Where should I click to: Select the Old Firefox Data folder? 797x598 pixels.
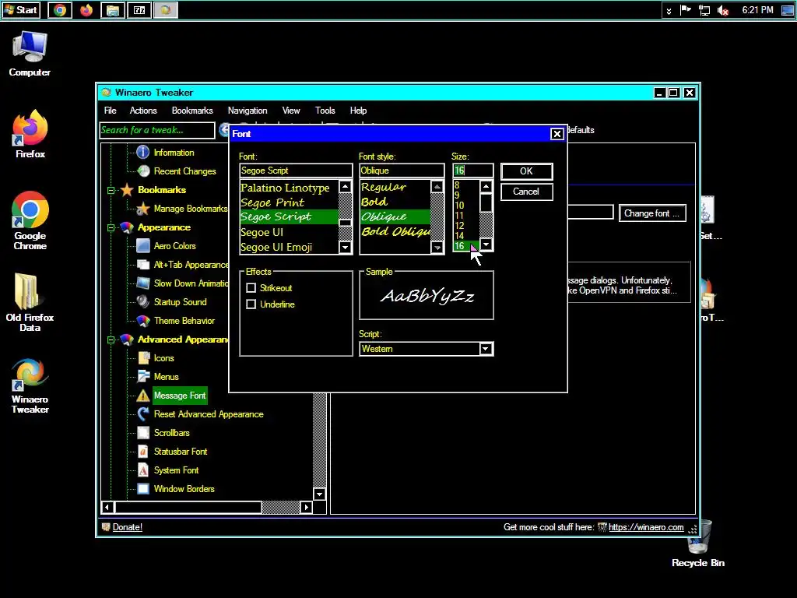(30, 303)
